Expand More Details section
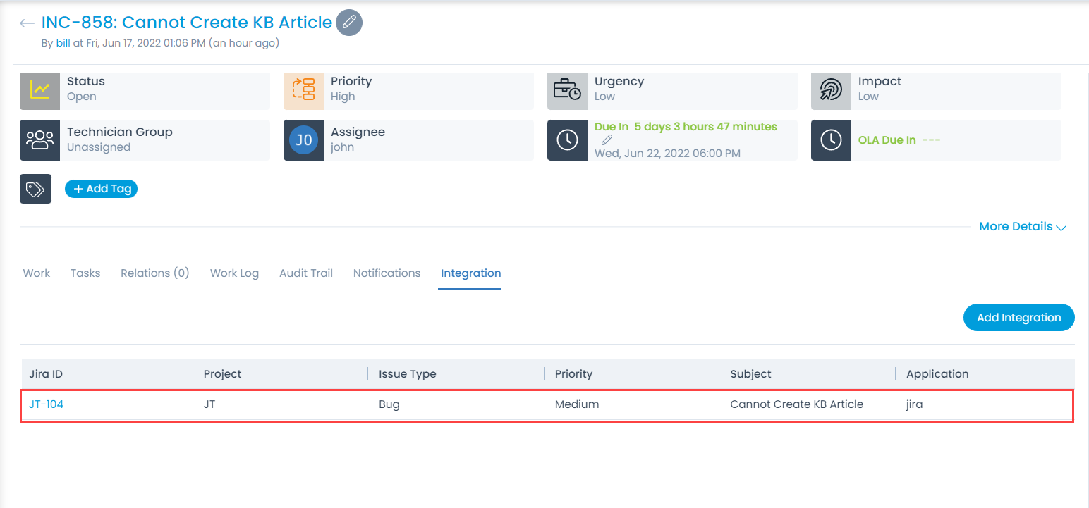1089x508 pixels. tap(1022, 227)
